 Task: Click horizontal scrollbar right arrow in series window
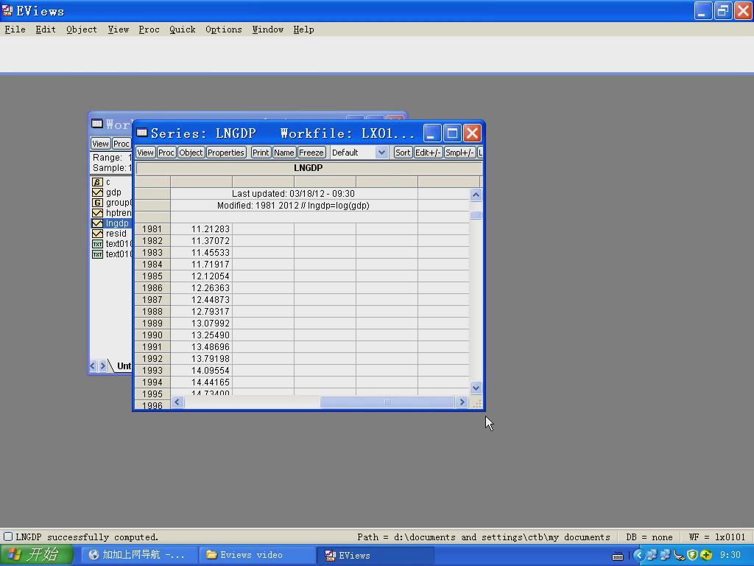[462, 402]
